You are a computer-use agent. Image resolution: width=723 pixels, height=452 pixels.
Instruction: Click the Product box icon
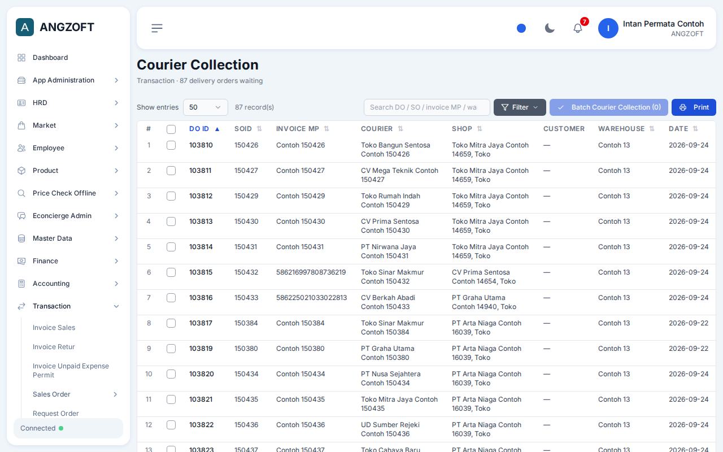[21, 171]
